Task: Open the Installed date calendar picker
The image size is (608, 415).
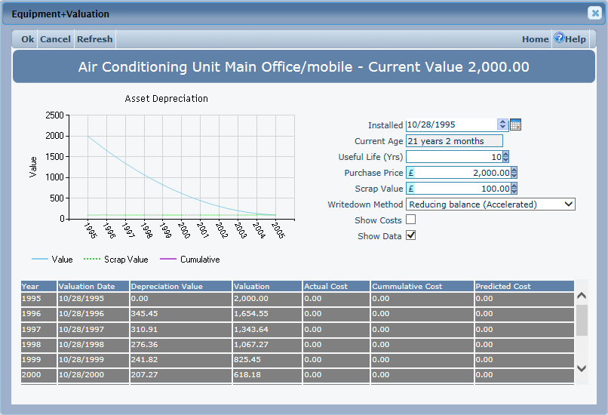Action: tap(516, 124)
